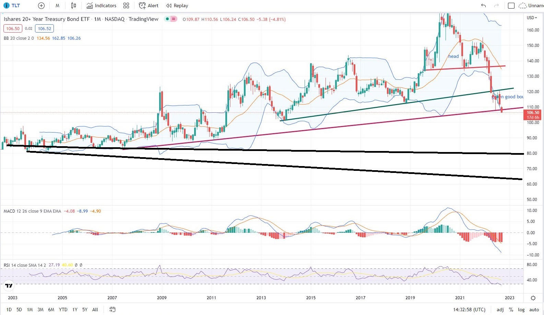Toggle adj dividend adjustment
The image size is (544, 315).
[x=500, y=310]
